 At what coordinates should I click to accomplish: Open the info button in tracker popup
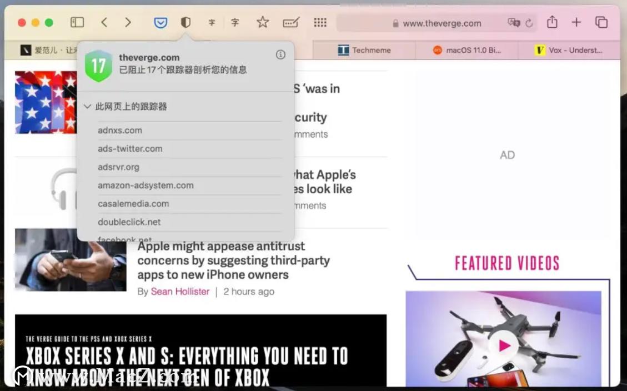pyautogui.click(x=280, y=55)
